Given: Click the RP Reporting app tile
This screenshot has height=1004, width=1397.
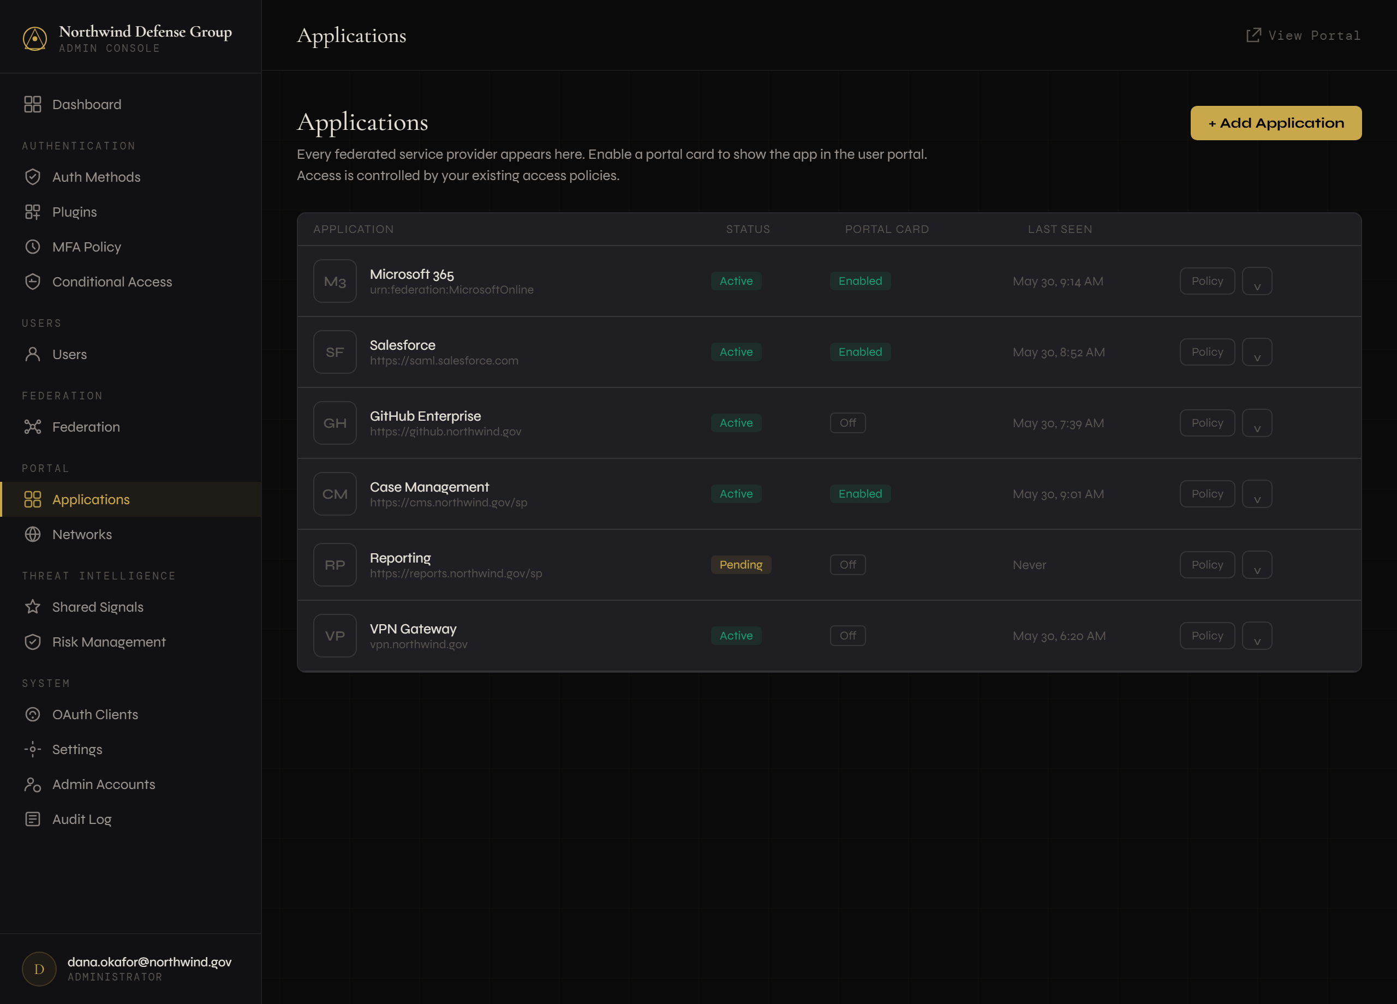Looking at the screenshot, I should (335, 565).
